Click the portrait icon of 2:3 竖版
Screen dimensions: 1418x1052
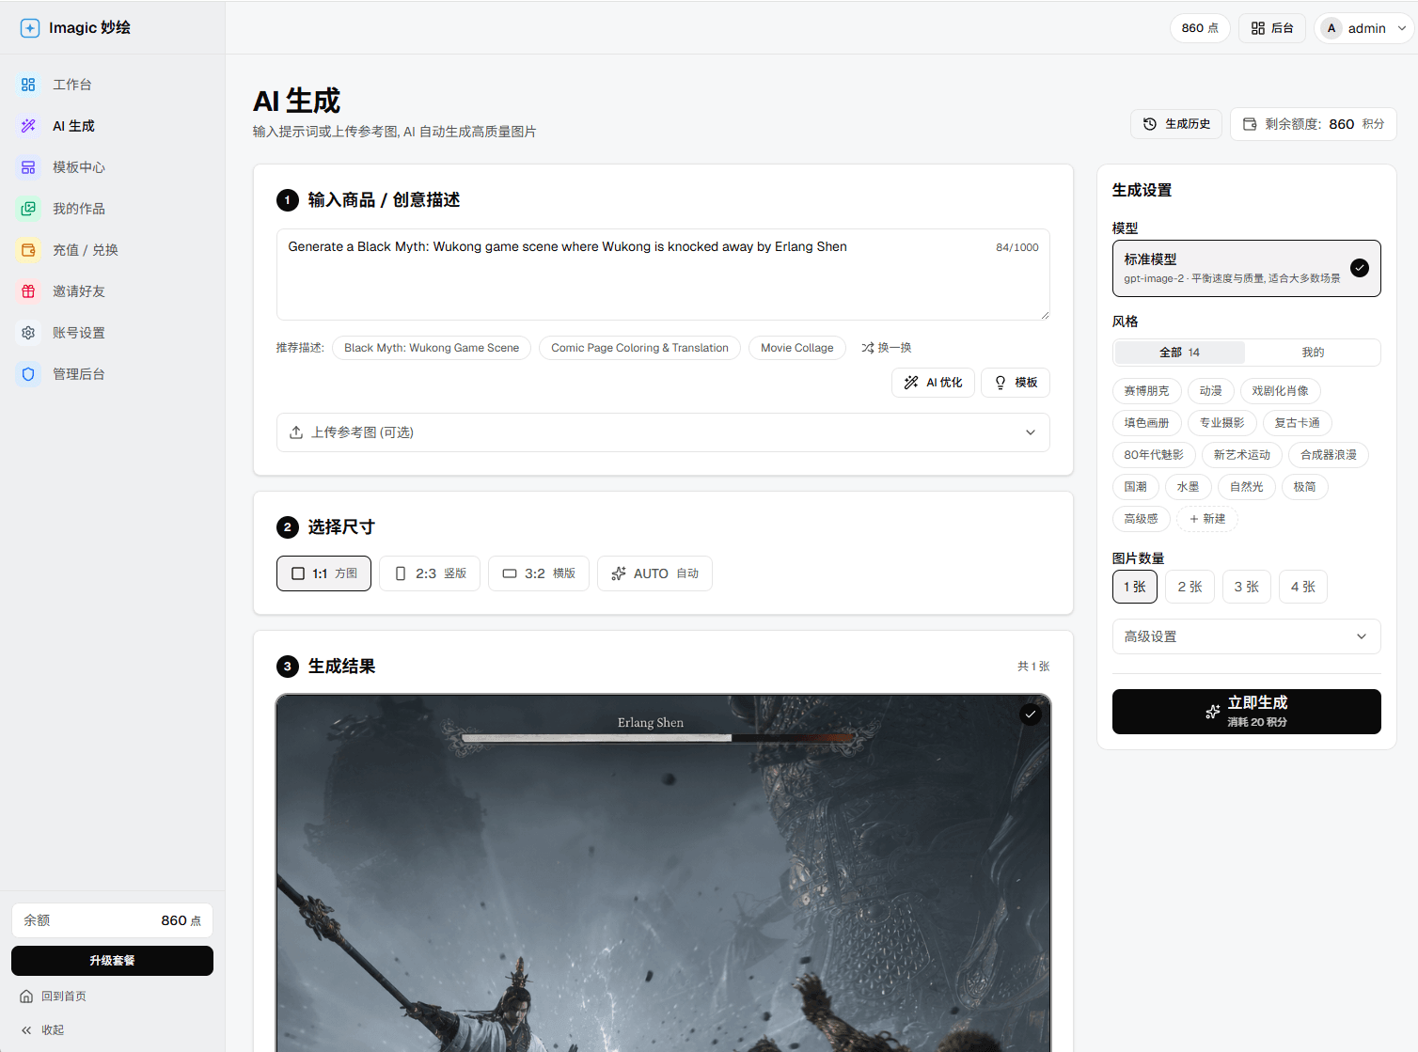(x=401, y=573)
